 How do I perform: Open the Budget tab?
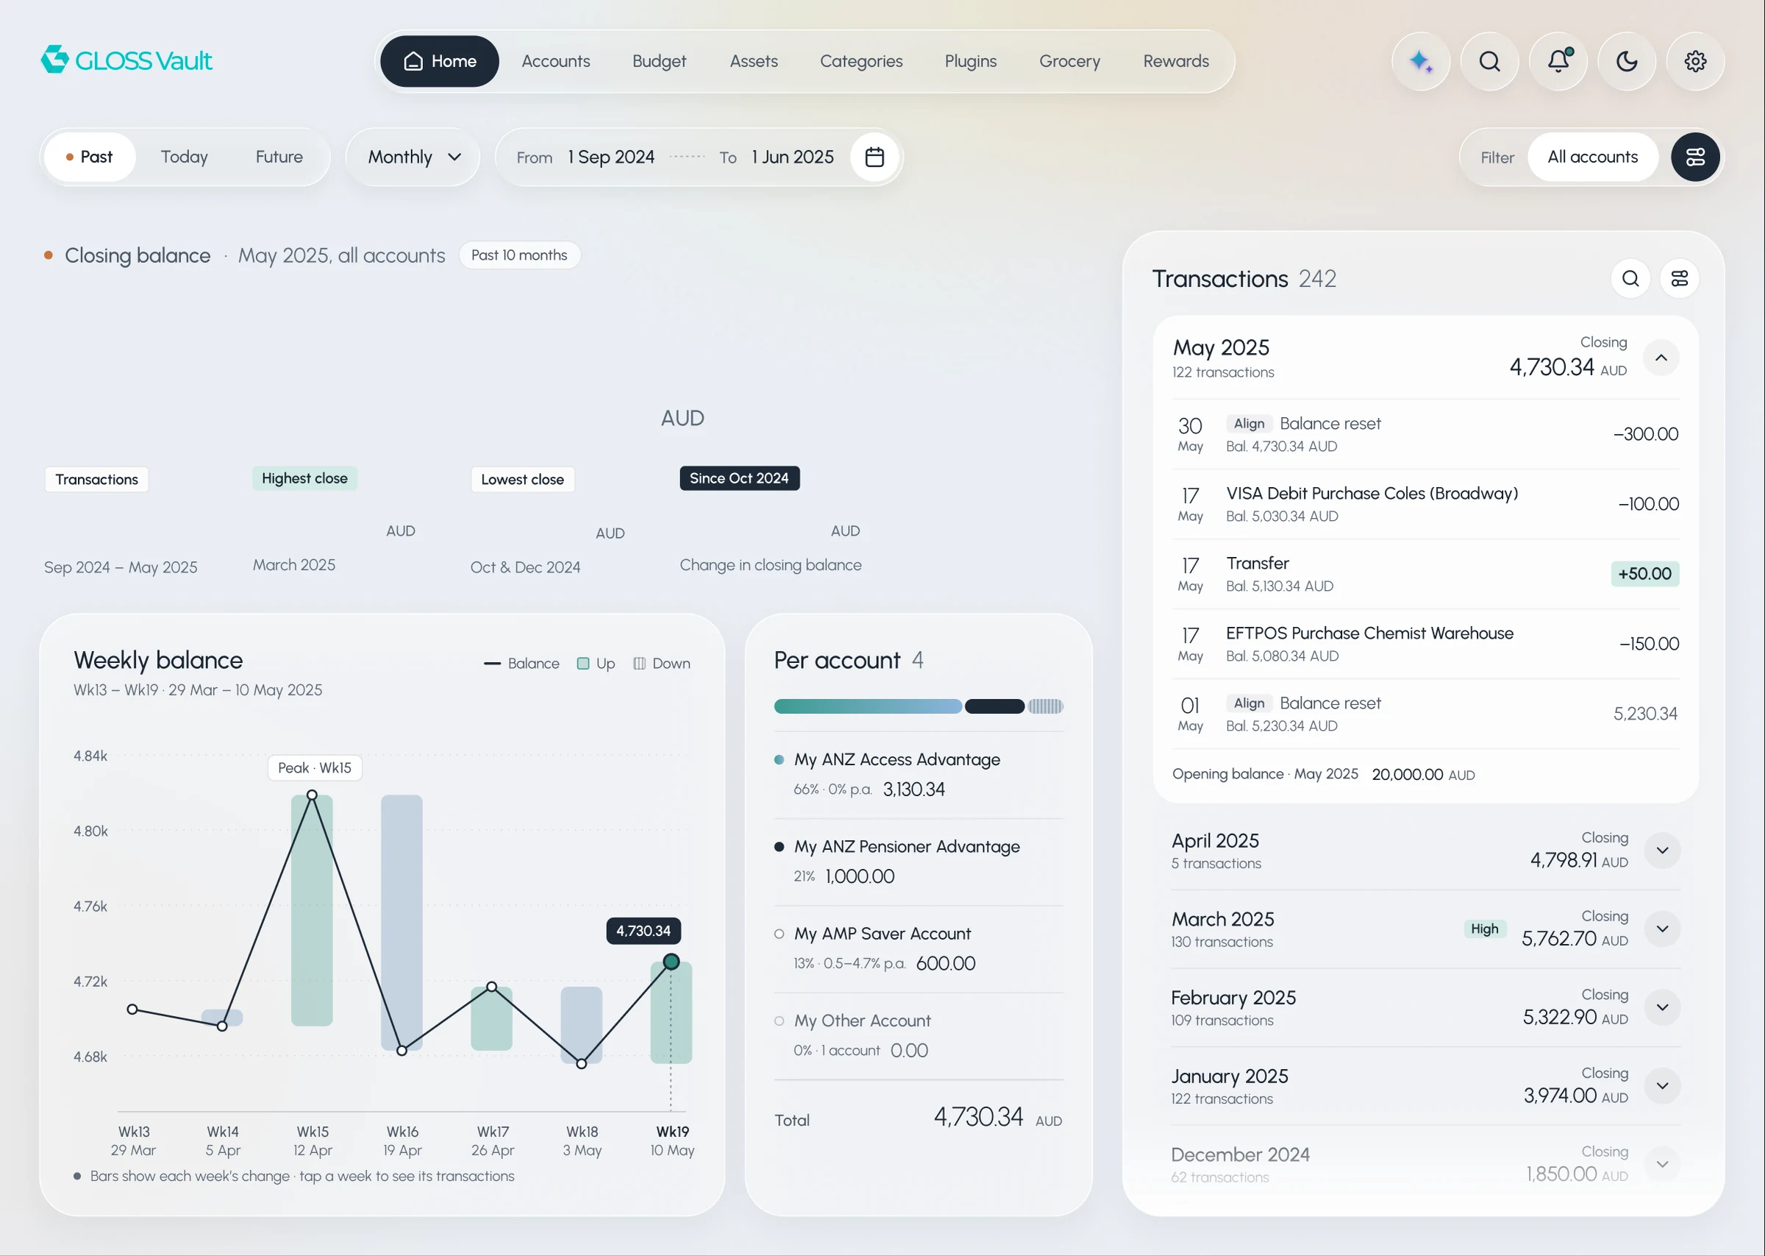tap(658, 61)
